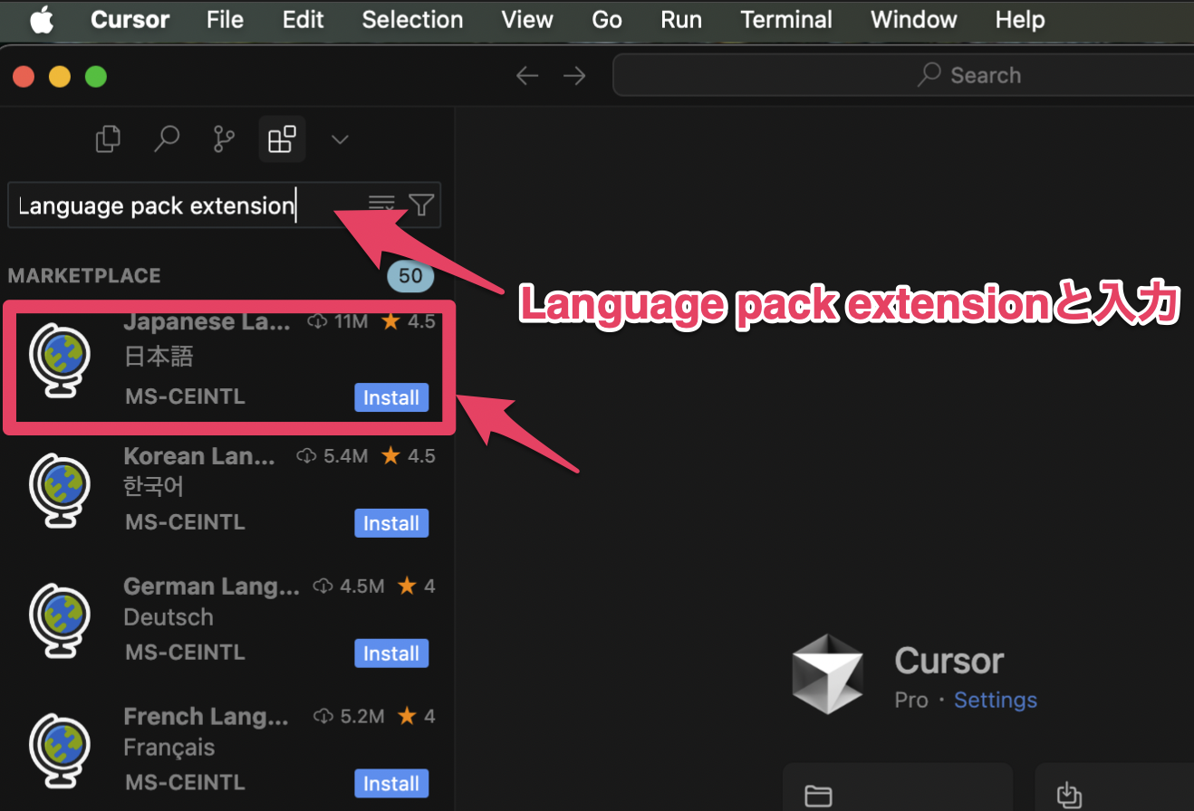The height and width of the screenshot is (811, 1194).
Task: Open the German Language Pack globe icon
Action: click(59, 621)
